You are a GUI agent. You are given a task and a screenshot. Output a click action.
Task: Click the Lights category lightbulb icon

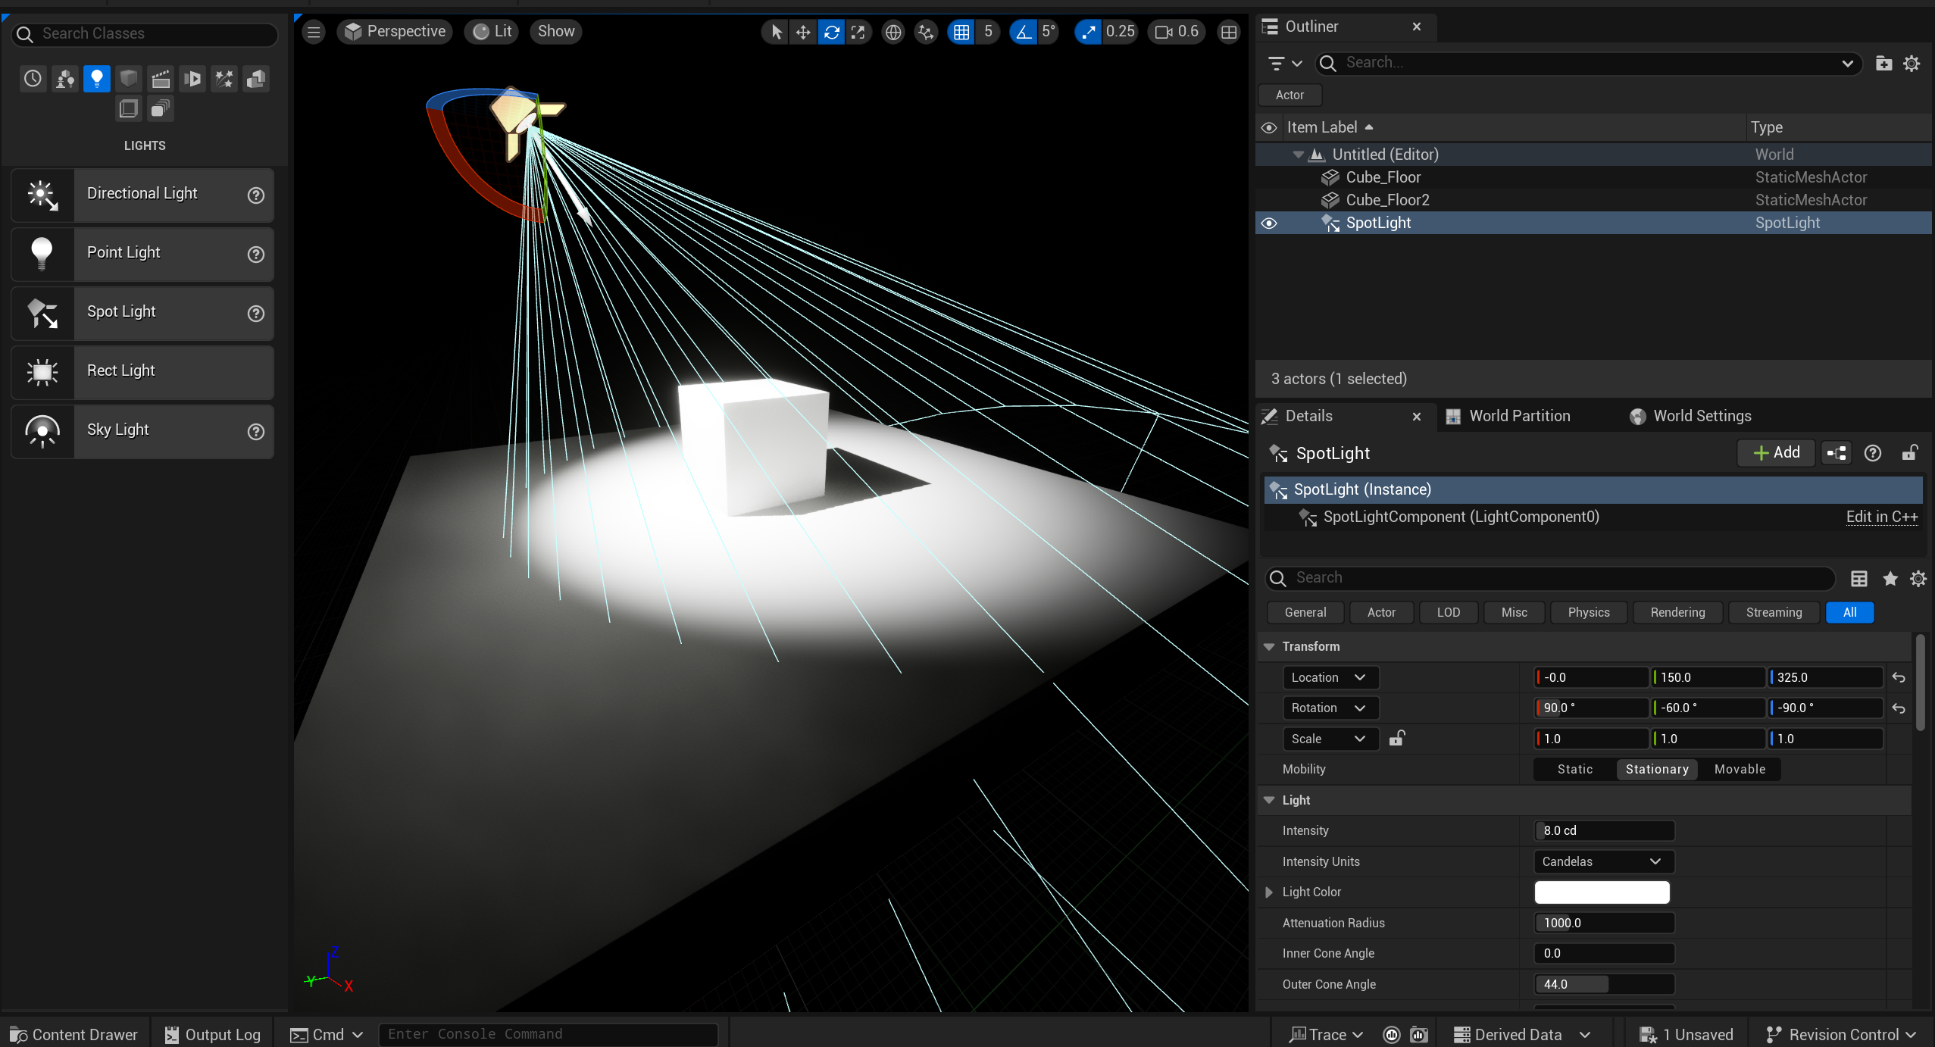tap(96, 78)
